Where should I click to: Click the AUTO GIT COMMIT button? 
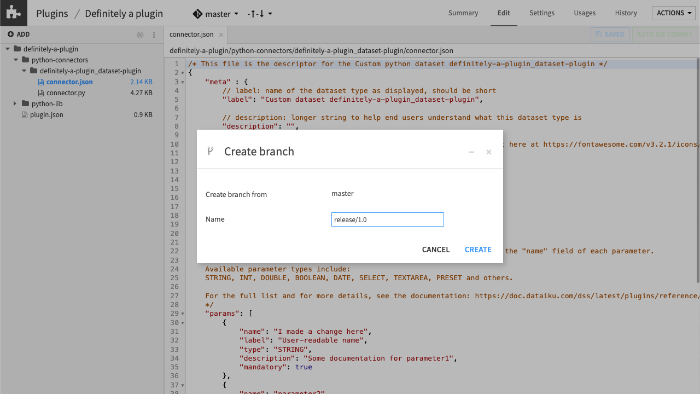(664, 34)
